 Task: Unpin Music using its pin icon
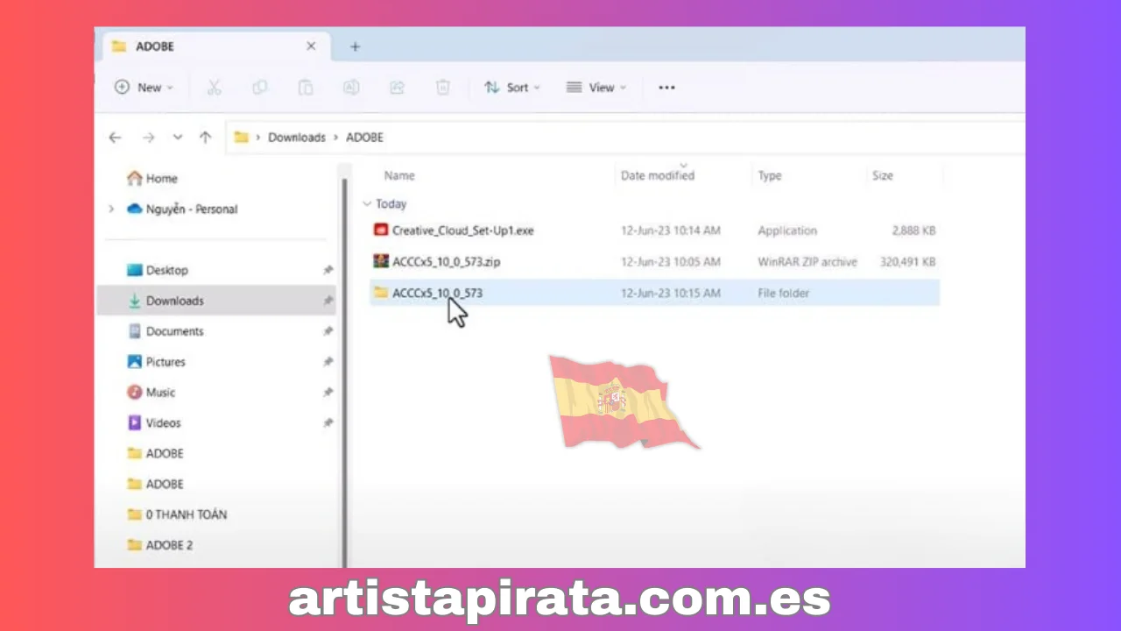coord(328,393)
